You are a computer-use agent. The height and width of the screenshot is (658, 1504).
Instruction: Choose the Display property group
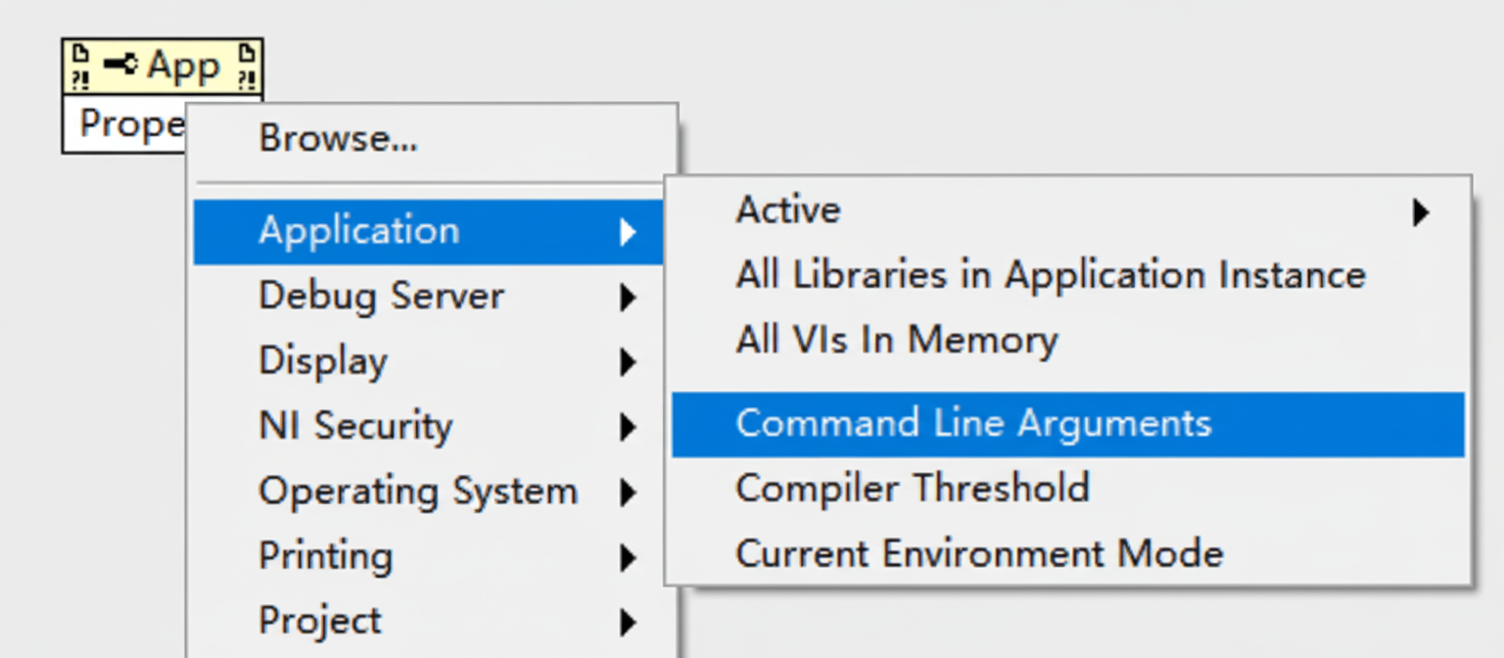(323, 360)
